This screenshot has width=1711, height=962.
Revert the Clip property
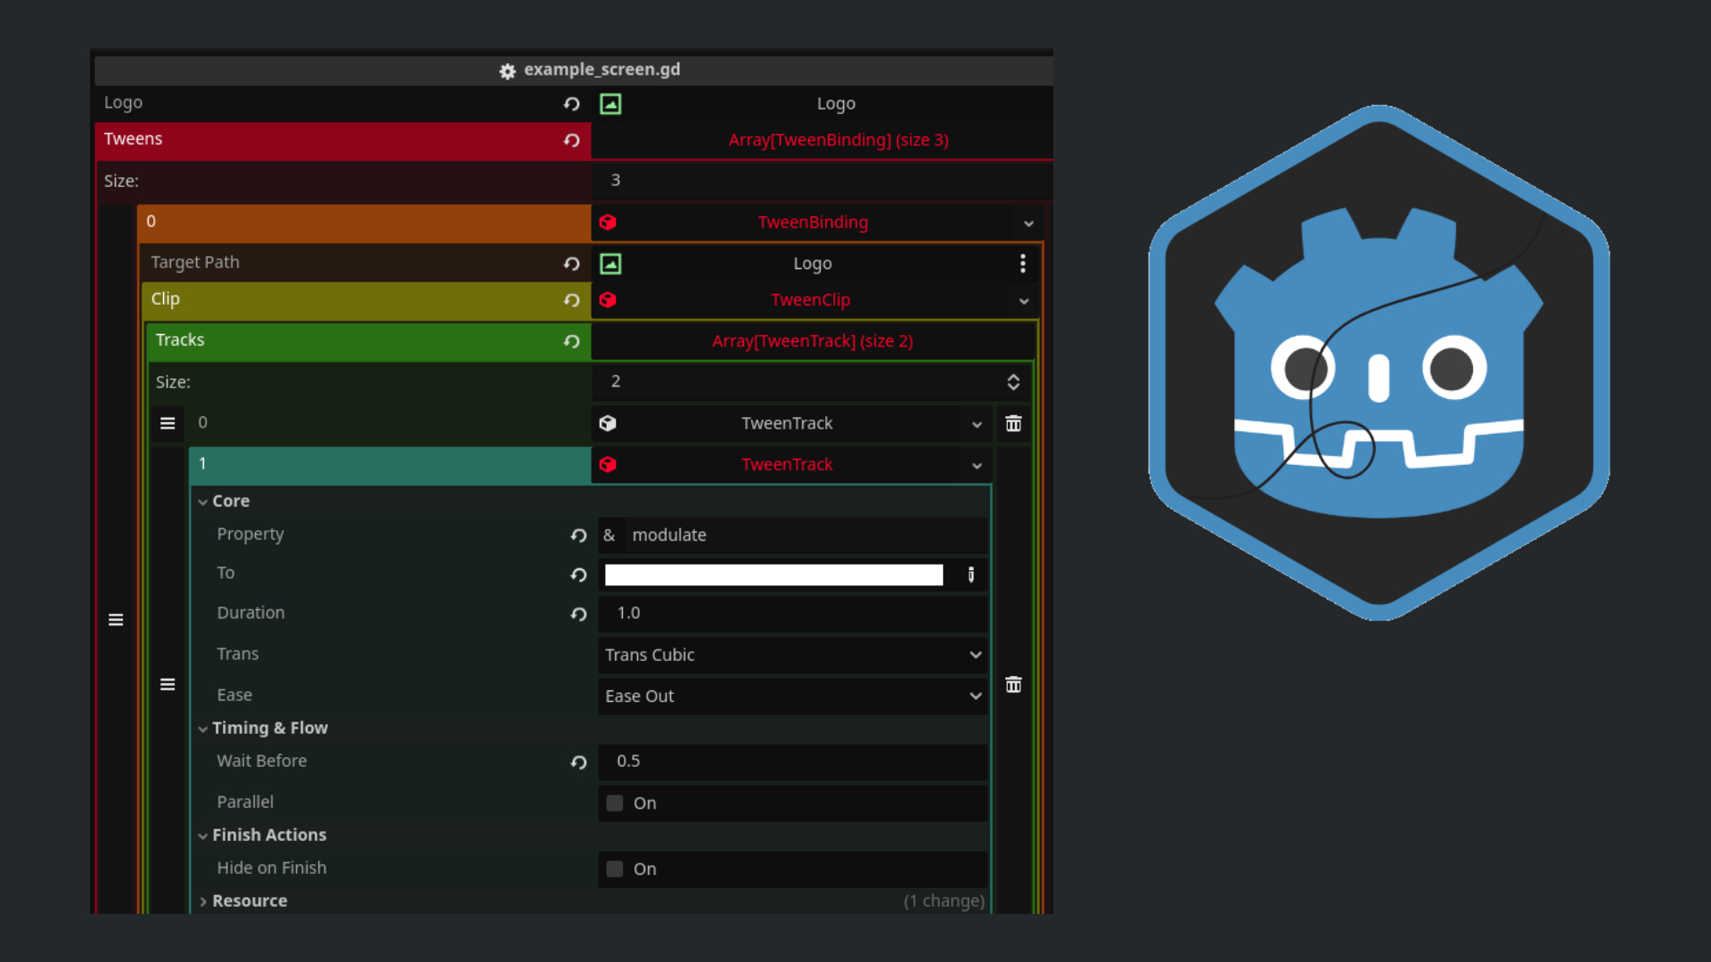(571, 301)
